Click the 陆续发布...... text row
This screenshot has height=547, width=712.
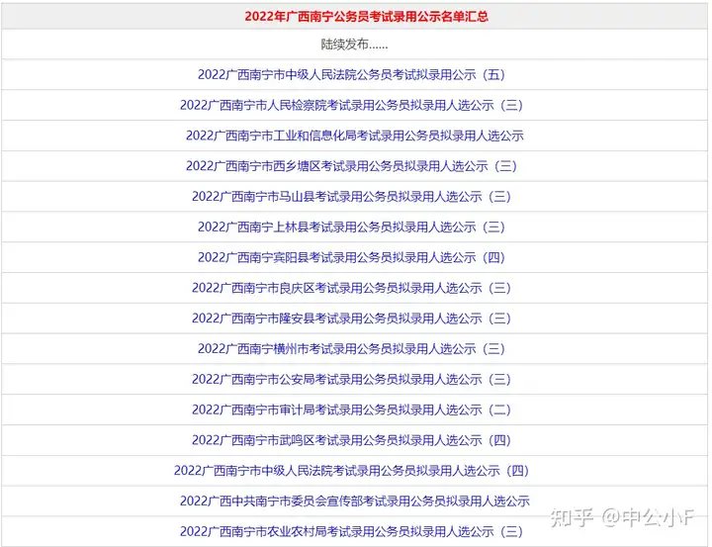coord(354,45)
